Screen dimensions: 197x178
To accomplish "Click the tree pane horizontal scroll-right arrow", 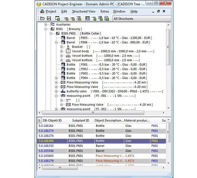I will (x=163, y=113).
